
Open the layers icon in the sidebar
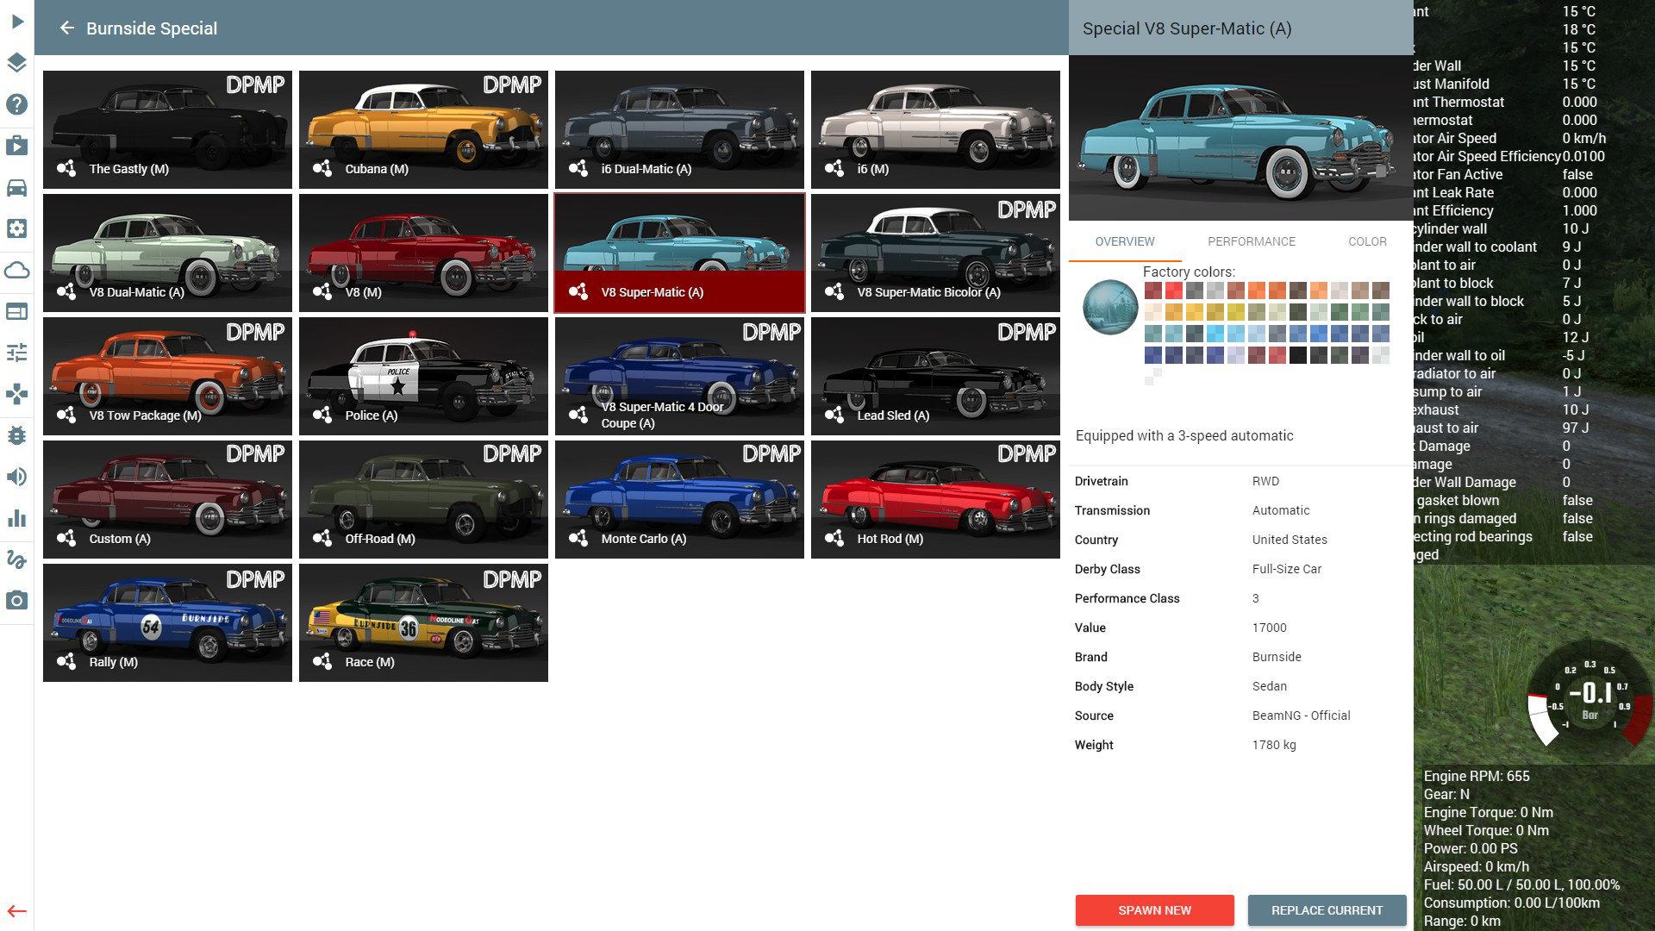click(x=17, y=63)
